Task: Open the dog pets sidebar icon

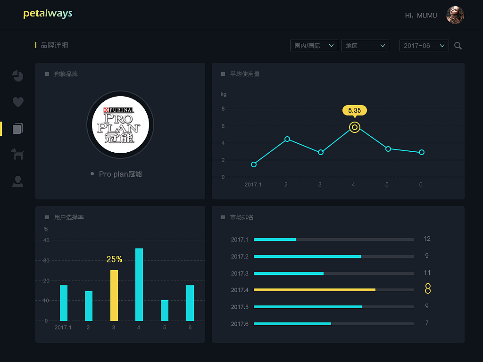Action: (17, 154)
